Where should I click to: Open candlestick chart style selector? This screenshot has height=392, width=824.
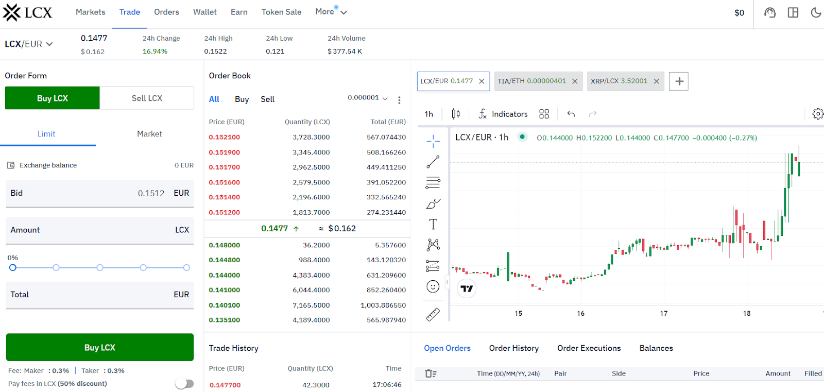click(x=456, y=114)
